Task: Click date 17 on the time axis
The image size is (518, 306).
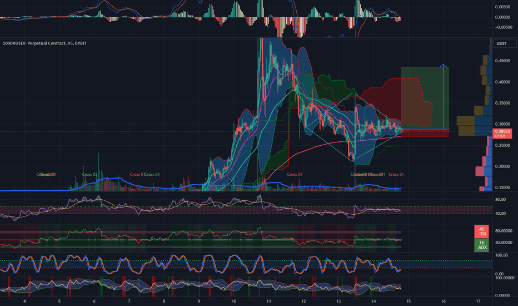Action: click(x=478, y=302)
